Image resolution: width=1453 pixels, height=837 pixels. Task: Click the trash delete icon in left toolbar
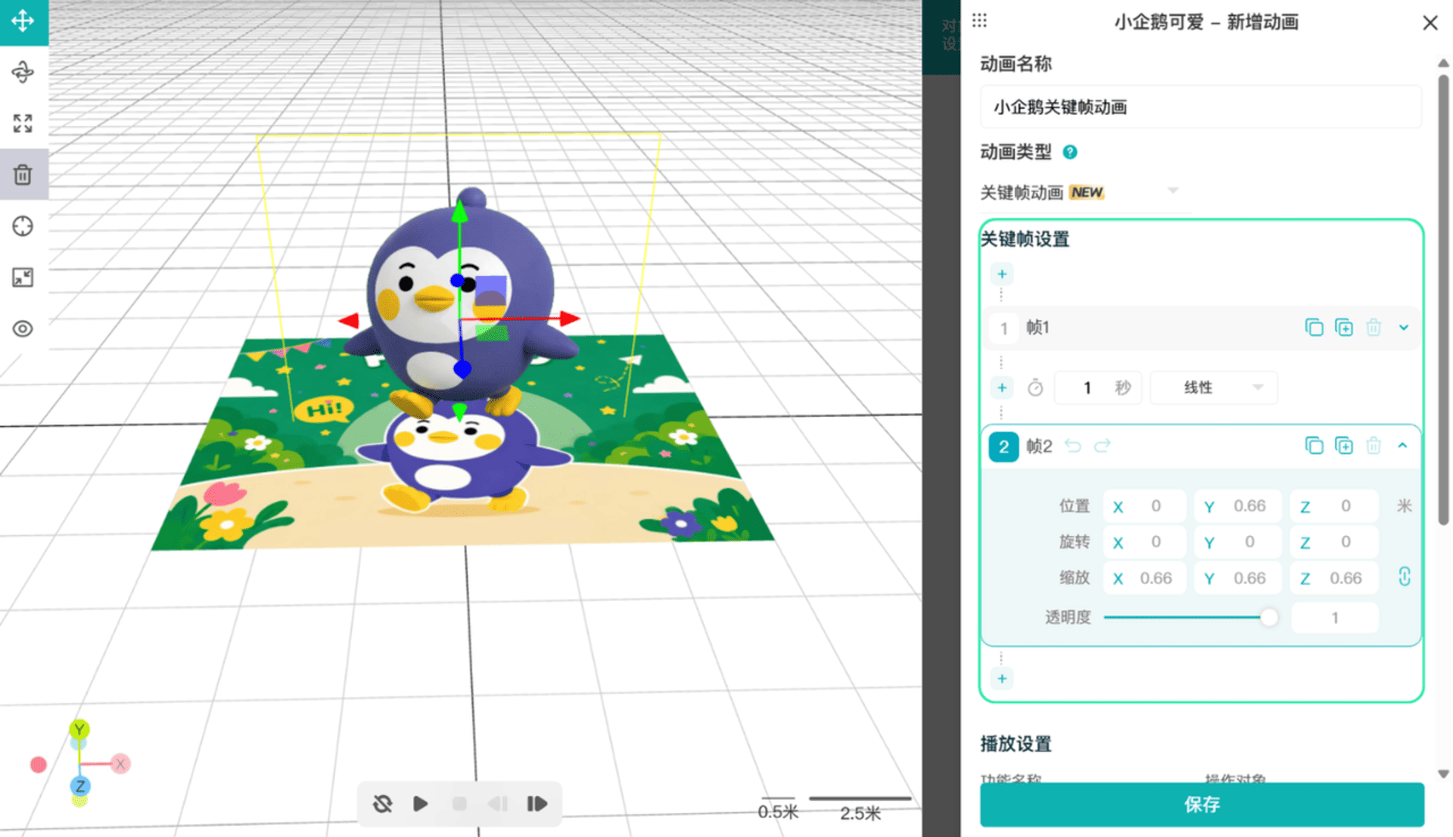click(23, 175)
